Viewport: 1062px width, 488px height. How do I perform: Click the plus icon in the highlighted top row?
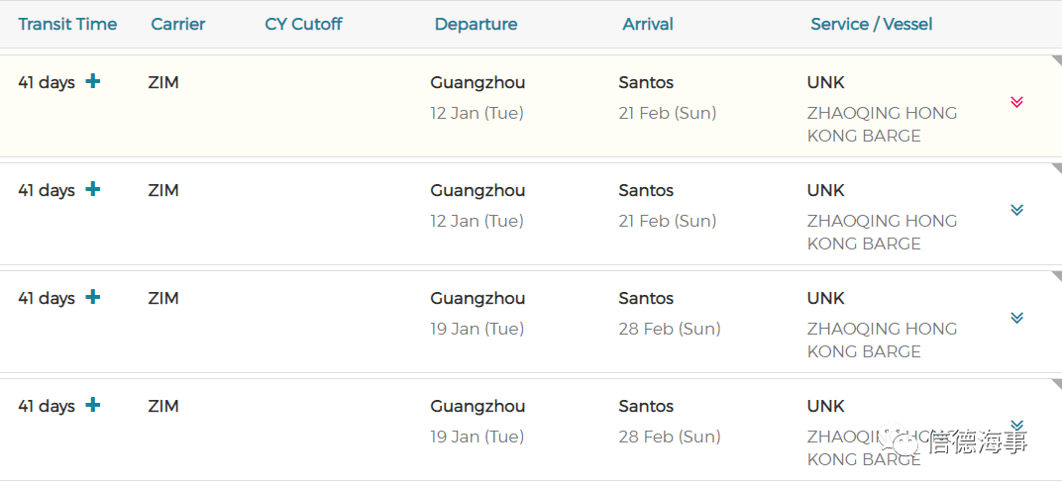[x=93, y=82]
